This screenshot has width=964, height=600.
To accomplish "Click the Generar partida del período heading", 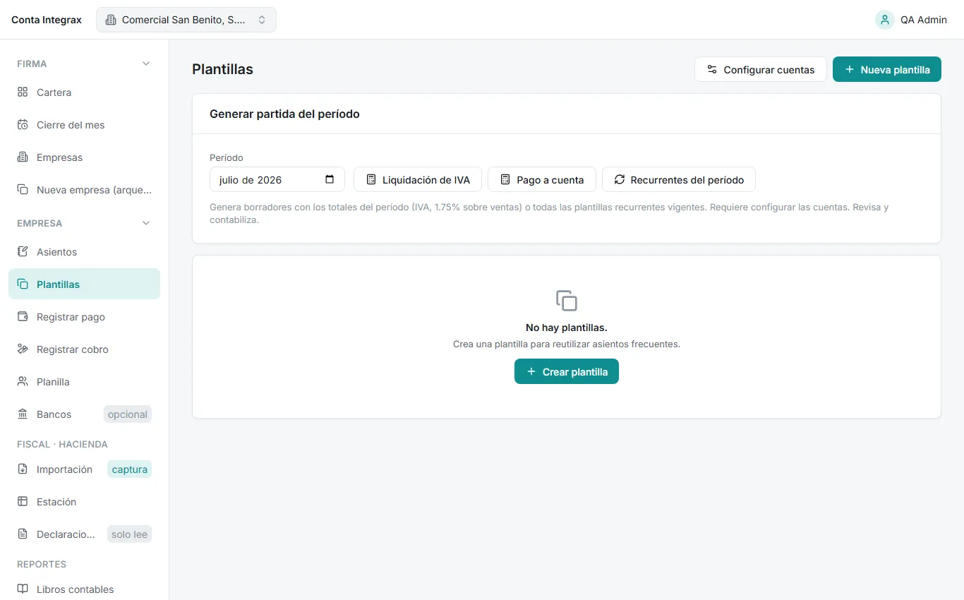I will click(284, 114).
